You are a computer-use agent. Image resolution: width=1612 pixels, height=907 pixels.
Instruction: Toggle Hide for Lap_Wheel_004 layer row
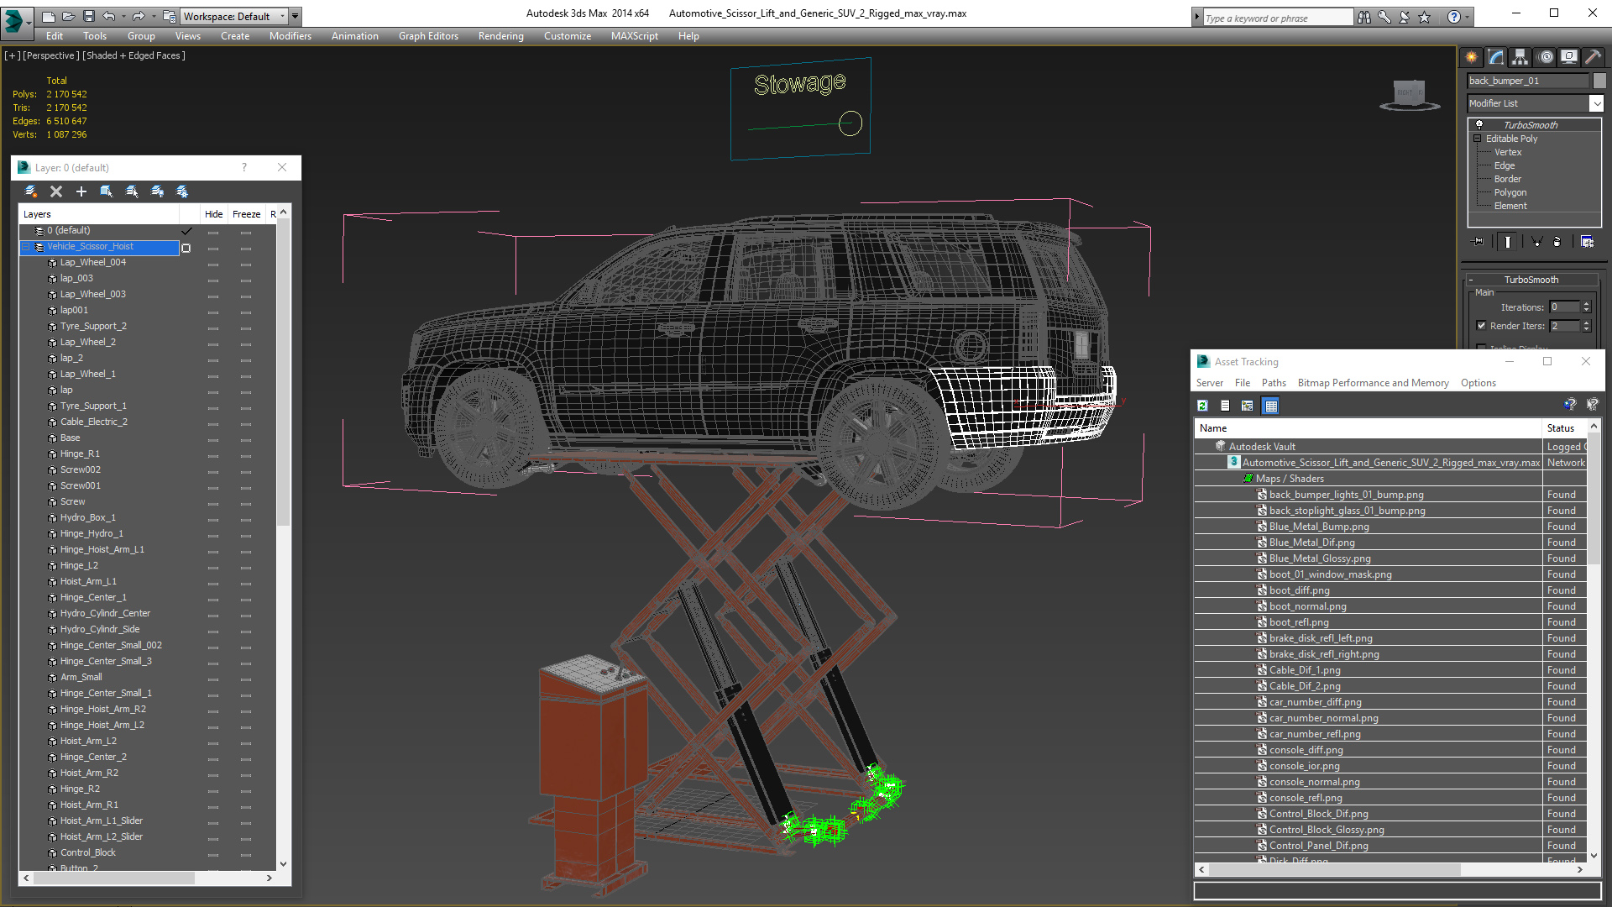click(213, 265)
